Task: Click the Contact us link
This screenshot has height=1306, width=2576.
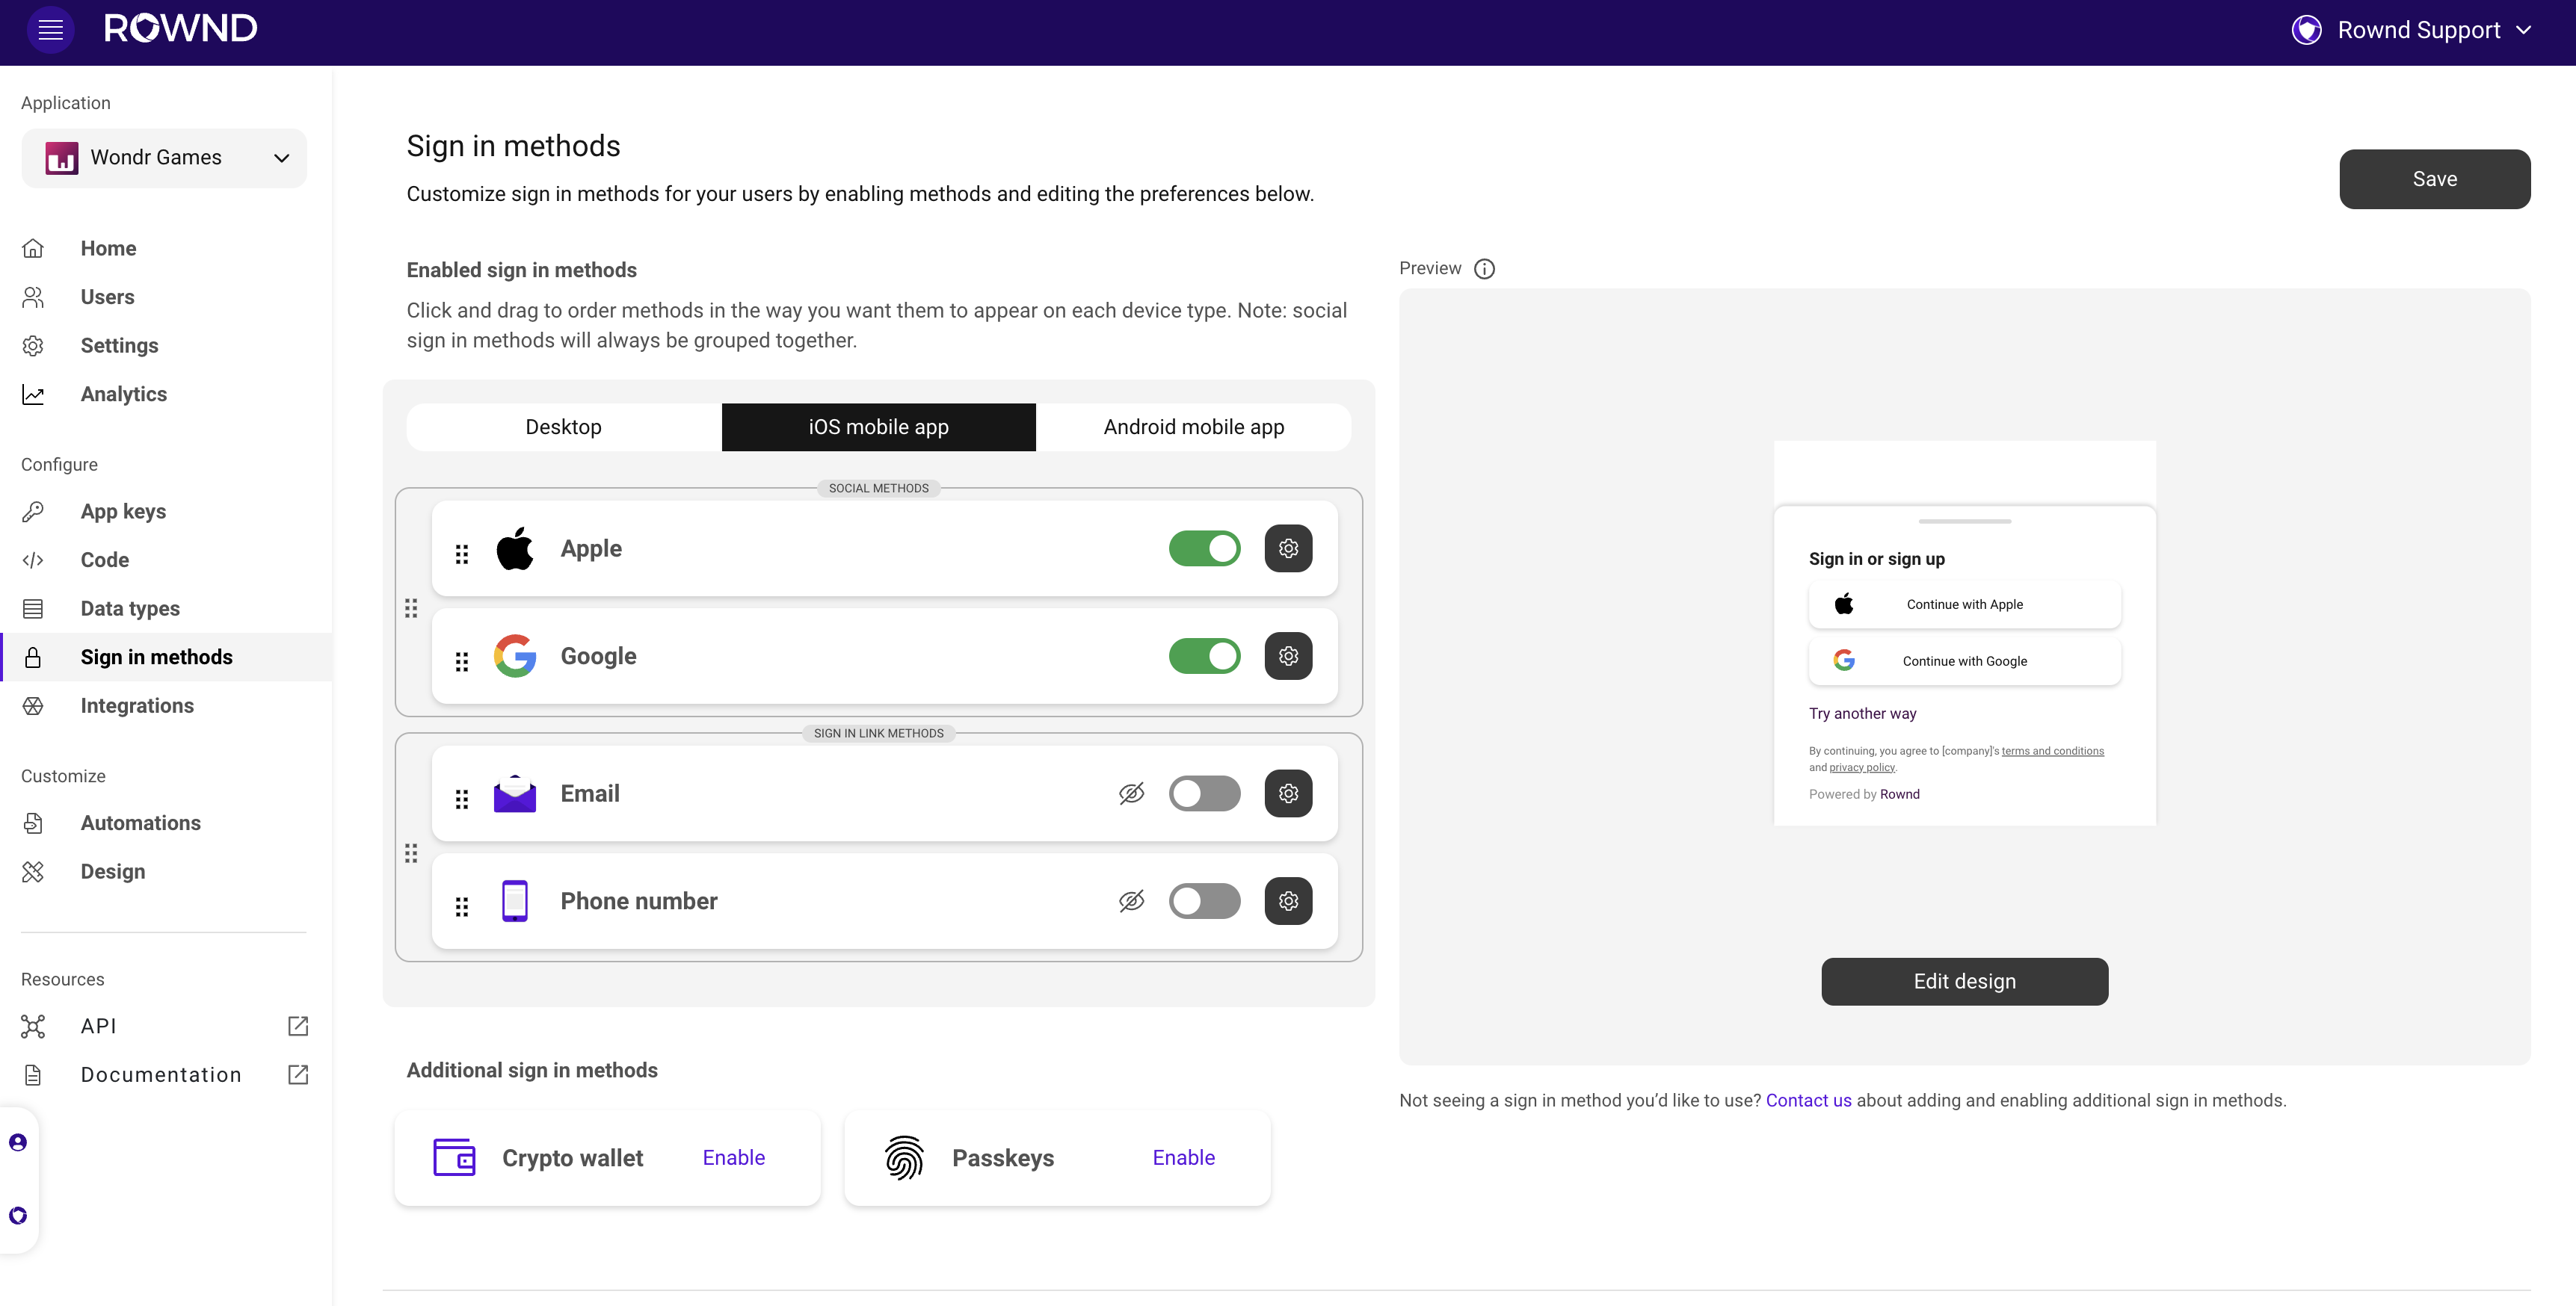Action: (1808, 1100)
